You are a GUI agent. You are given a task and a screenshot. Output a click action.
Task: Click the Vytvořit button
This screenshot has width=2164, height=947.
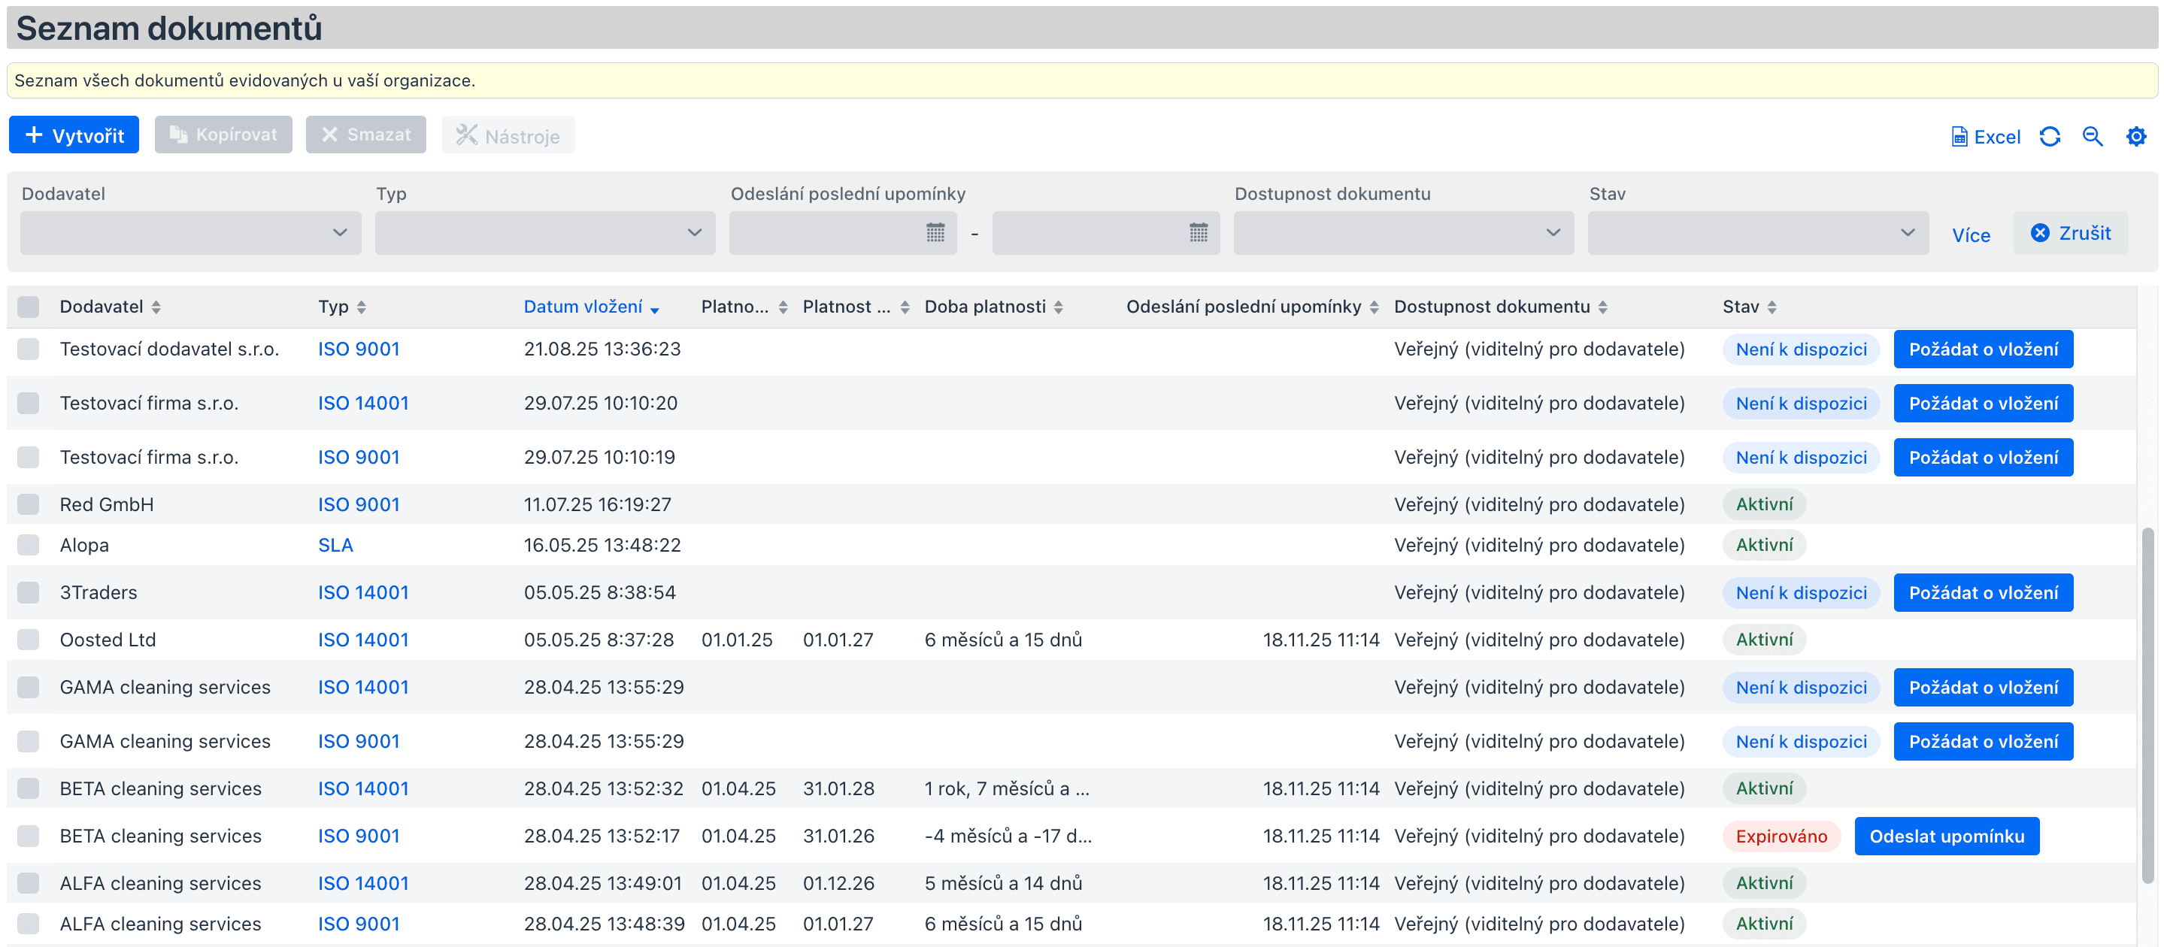coord(74,135)
